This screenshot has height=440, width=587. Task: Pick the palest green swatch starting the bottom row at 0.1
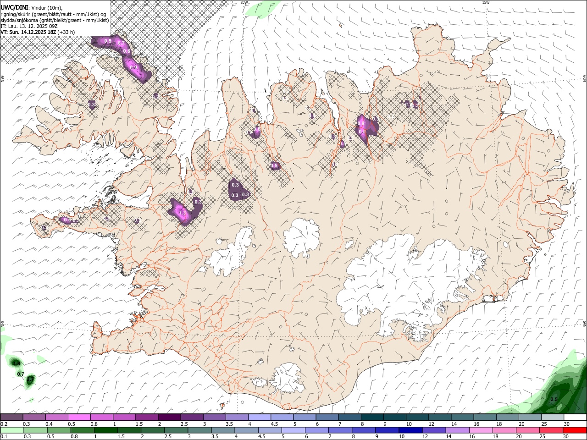pos(12,430)
